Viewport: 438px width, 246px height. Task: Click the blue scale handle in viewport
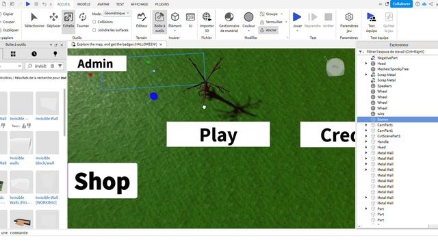click(x=154, y=96)
